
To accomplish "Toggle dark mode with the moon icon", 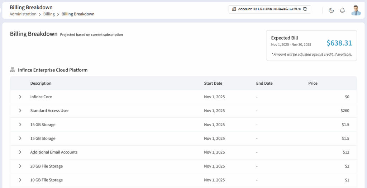I will point(331,10).
